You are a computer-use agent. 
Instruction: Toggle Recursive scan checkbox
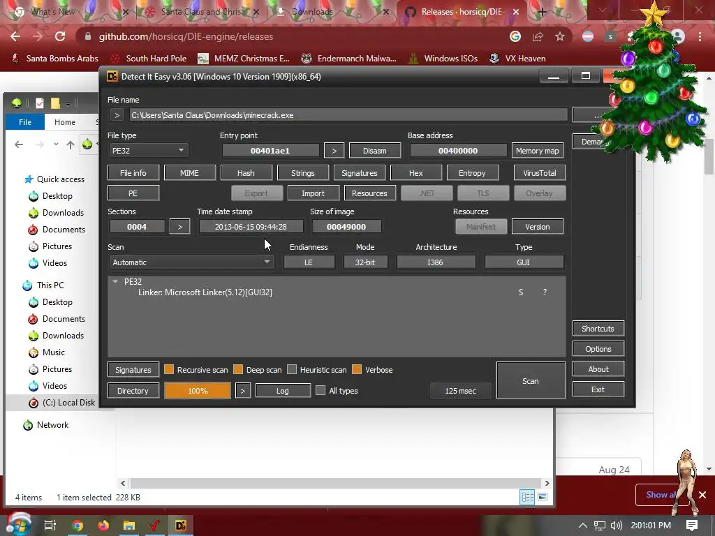169,369
